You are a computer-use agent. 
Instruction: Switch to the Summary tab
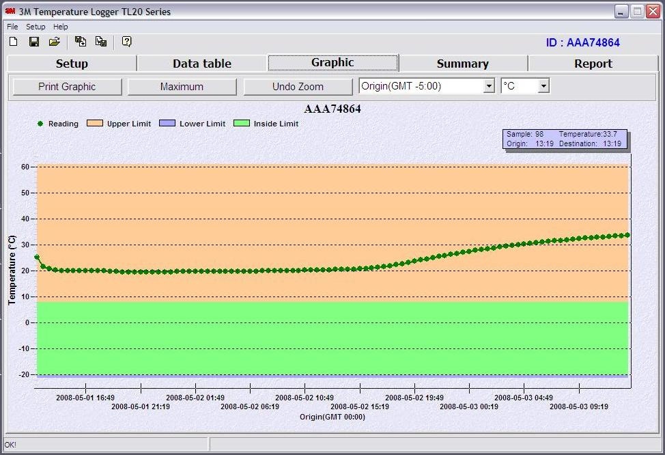point(463,64)
